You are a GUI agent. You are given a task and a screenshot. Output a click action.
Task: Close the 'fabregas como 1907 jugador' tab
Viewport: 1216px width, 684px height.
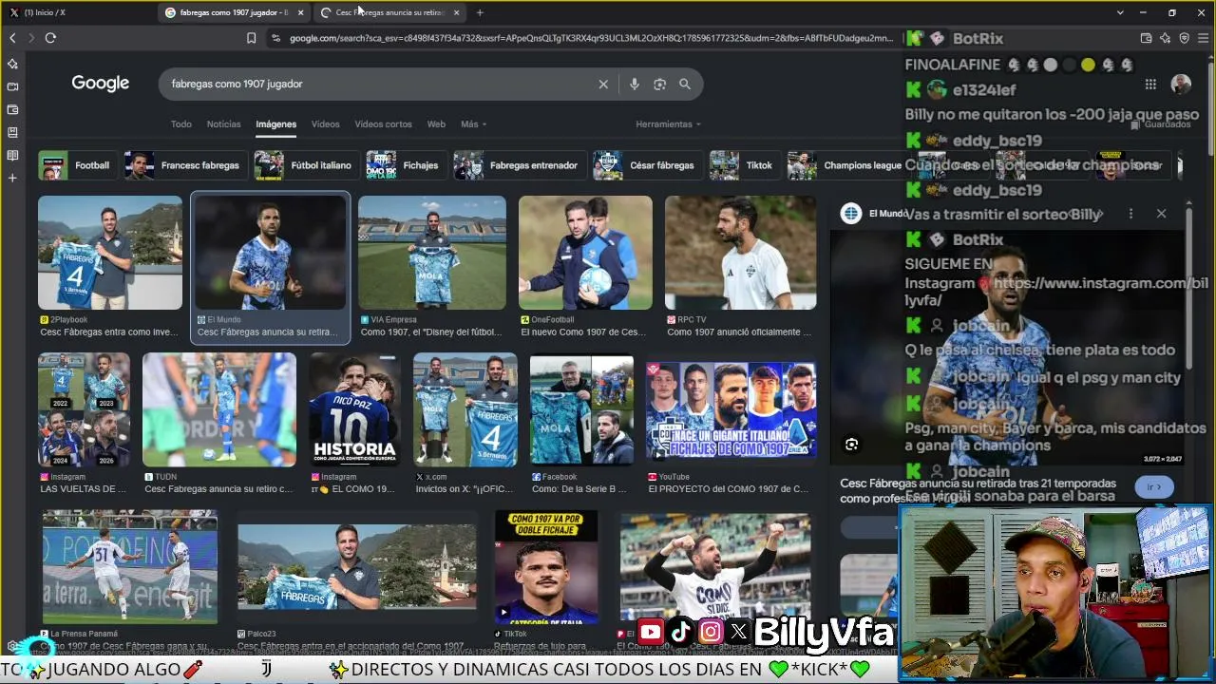[301, 12]
